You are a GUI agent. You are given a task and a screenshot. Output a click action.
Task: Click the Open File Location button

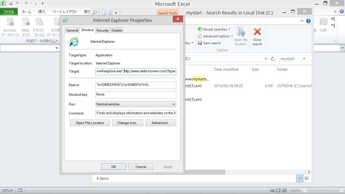coord(90,123)
